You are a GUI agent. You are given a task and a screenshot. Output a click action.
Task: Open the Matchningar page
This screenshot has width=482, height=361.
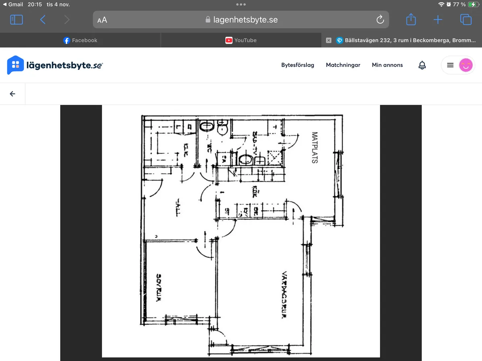tap(343, 65)
